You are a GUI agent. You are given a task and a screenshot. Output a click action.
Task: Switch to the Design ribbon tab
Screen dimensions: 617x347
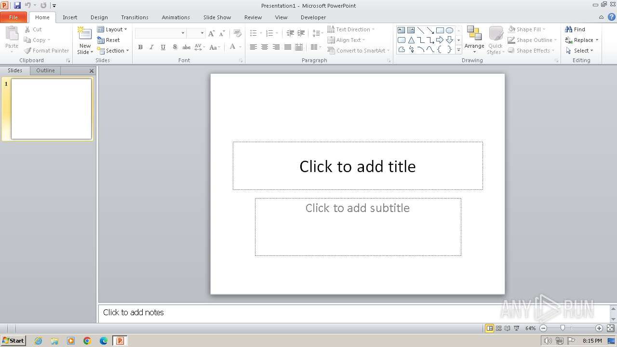pyautogui.click(x=99, y=17)
